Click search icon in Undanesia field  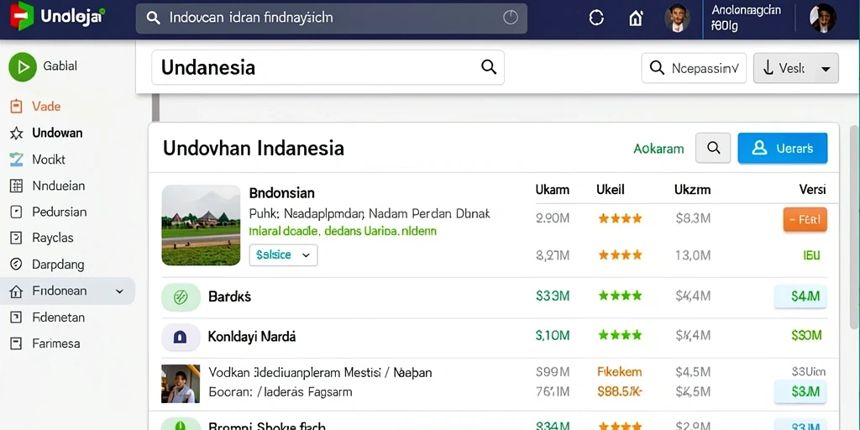(489, 67)
